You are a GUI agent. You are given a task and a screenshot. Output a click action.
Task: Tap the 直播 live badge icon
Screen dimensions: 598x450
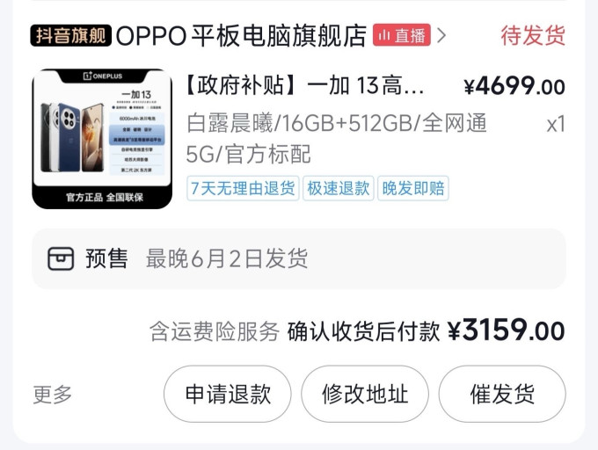(402, 35)
